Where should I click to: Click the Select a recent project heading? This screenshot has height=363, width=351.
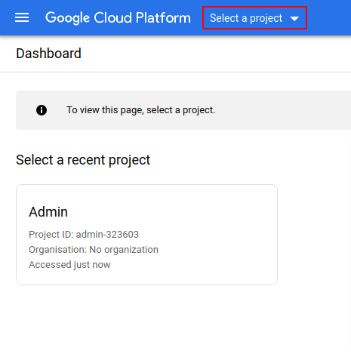pyautogui.click(x=83, y=160)
